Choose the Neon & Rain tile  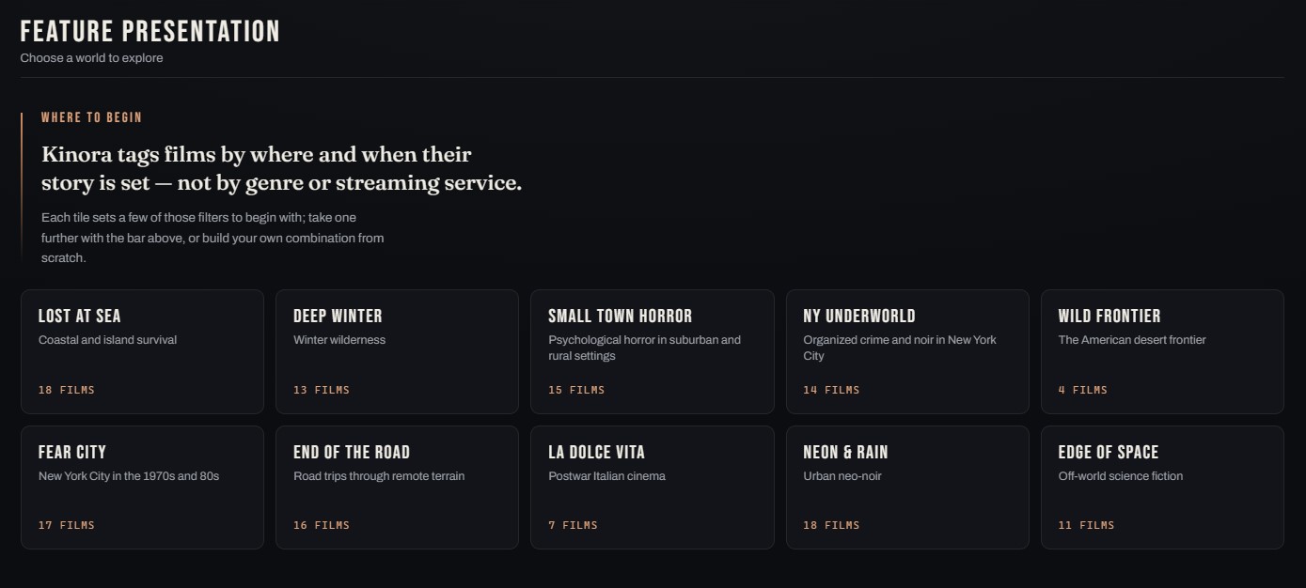[907, 487]
